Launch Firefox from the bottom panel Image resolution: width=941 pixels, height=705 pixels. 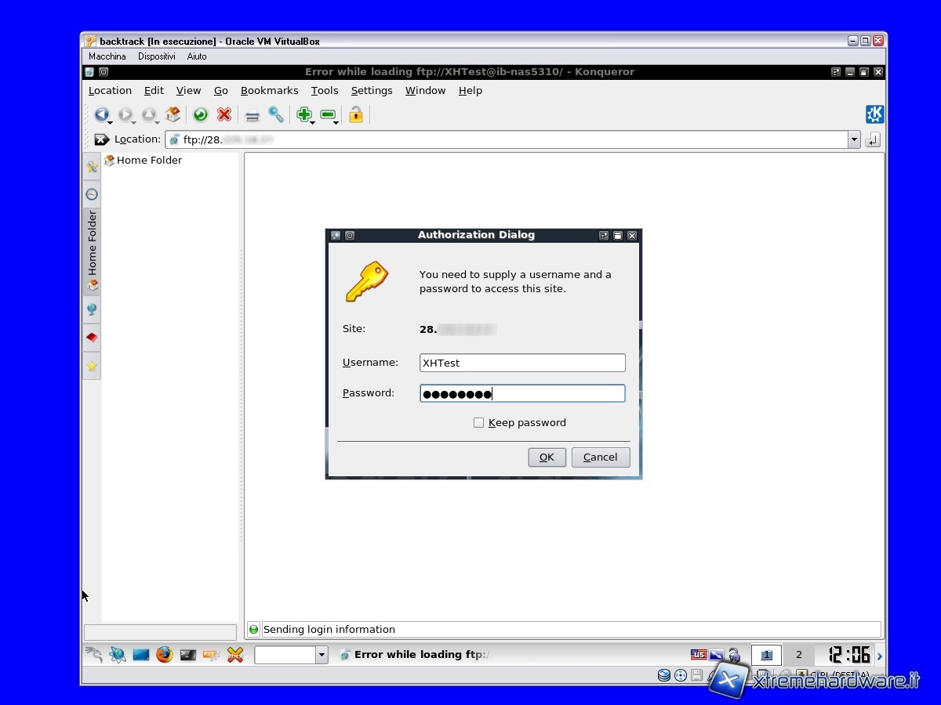[x=164, y=654]
